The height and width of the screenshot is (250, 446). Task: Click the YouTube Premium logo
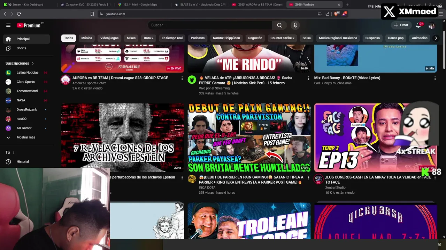(29, 25)
